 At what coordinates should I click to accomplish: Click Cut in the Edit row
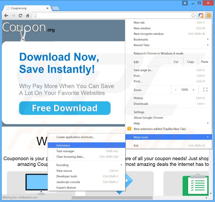click(x=176, y=62)
